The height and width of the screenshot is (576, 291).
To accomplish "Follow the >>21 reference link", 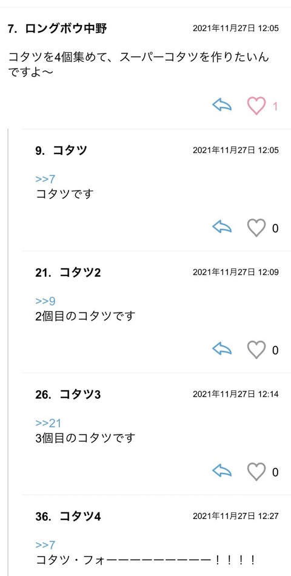I will 48,423.
